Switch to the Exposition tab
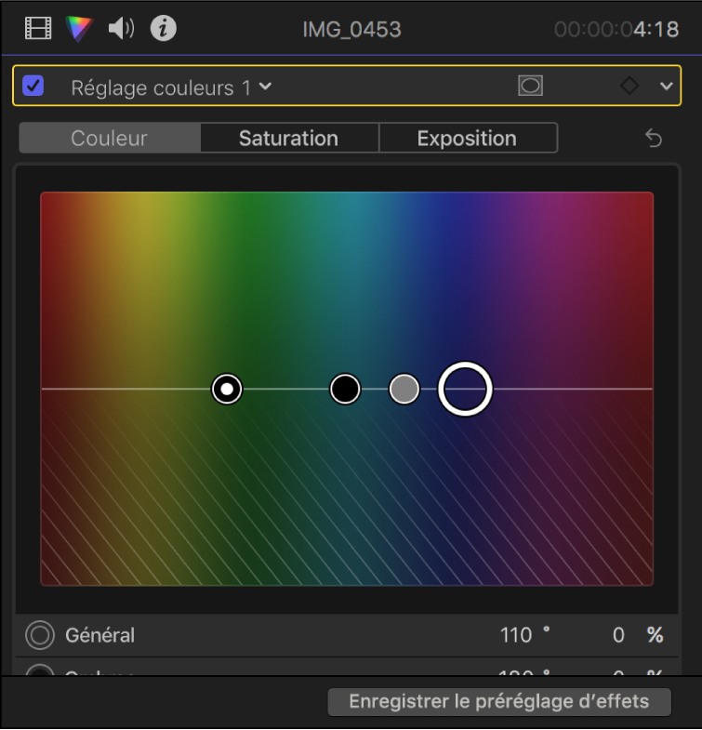Viewport: 702px width, 730px height. (467, 139)
